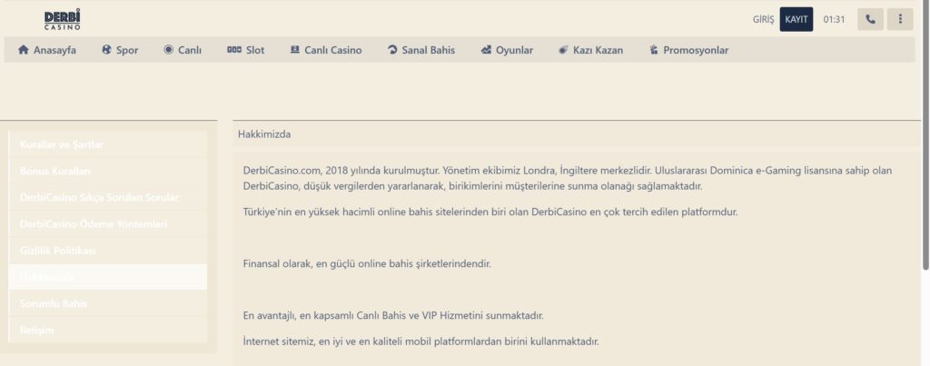Click the 01:31 clock display
Screen dimensions: 930x366
tap(834, 19)
